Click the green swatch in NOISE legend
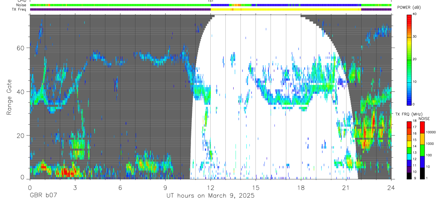 422,150
